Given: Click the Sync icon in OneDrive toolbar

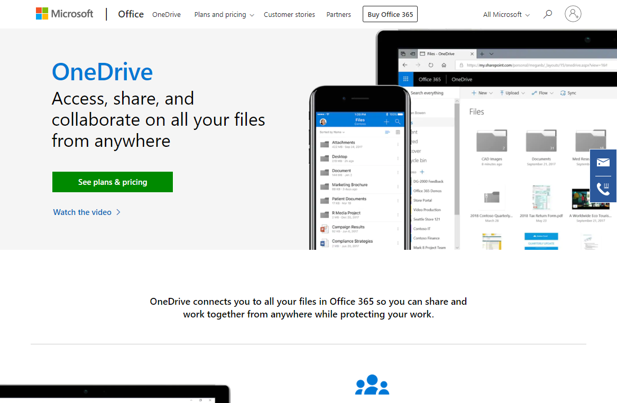Looking at the screenshot, I should [563, 93].
